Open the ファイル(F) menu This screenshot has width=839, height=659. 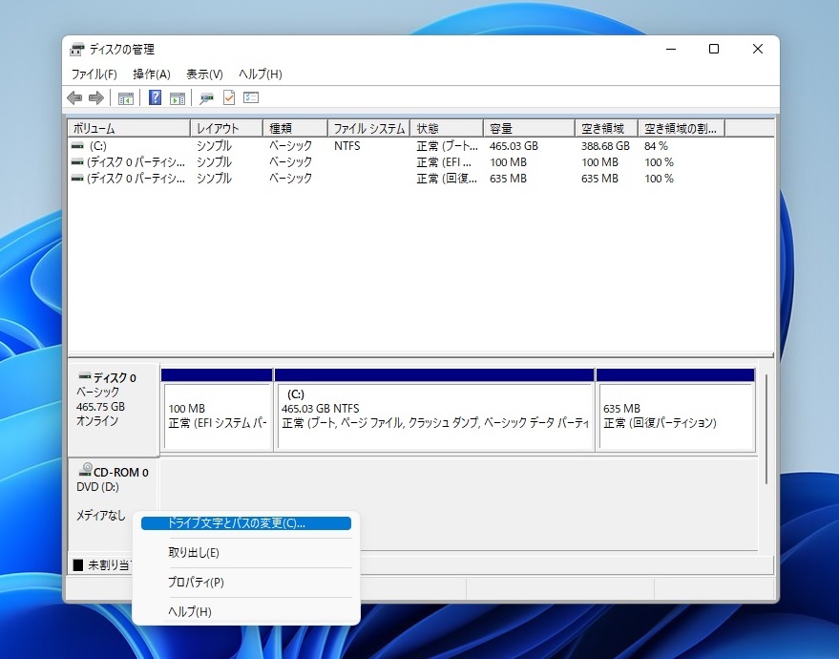click(94, 74)
